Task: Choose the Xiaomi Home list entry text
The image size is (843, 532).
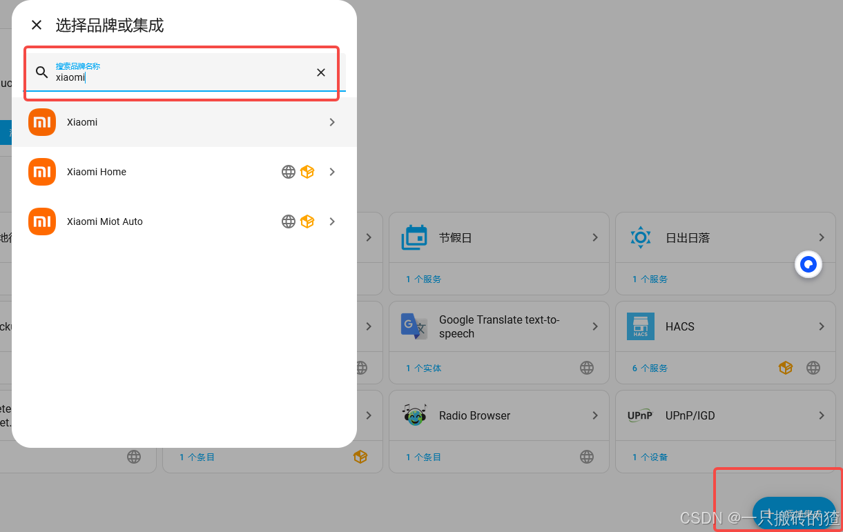Action: [x=97, y=172]
